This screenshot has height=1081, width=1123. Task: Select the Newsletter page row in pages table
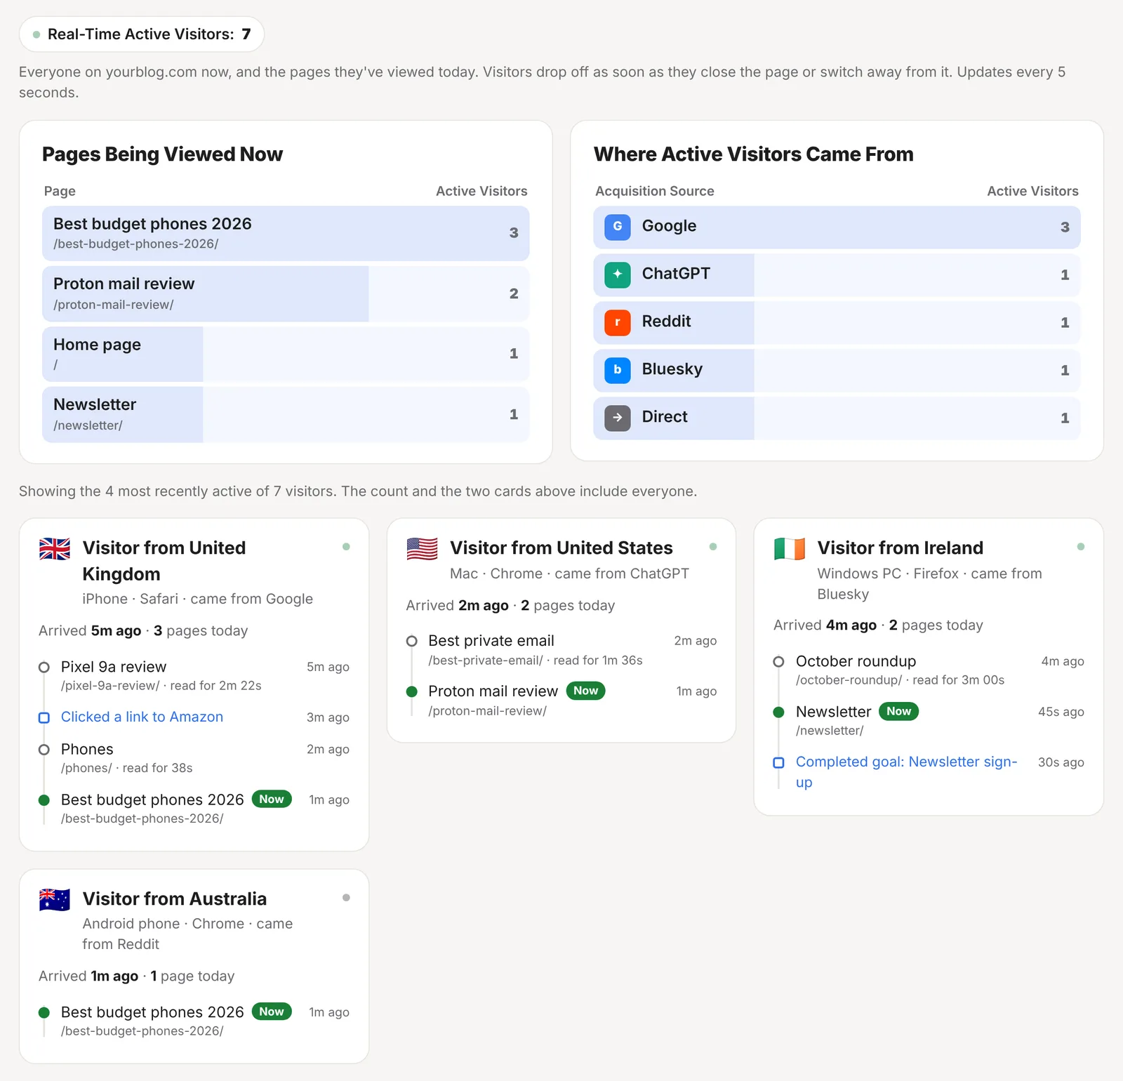pos(286,414)
